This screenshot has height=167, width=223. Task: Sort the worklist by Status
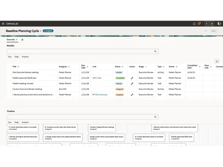(x=123, y=67)
